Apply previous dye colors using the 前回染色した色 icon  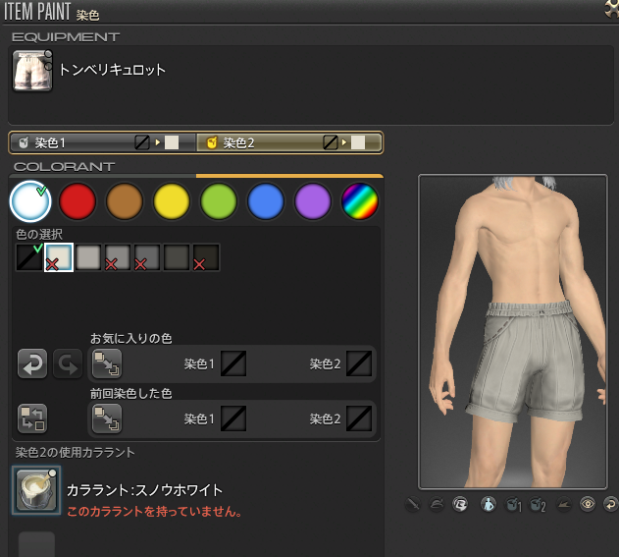(x=104, y=419)
